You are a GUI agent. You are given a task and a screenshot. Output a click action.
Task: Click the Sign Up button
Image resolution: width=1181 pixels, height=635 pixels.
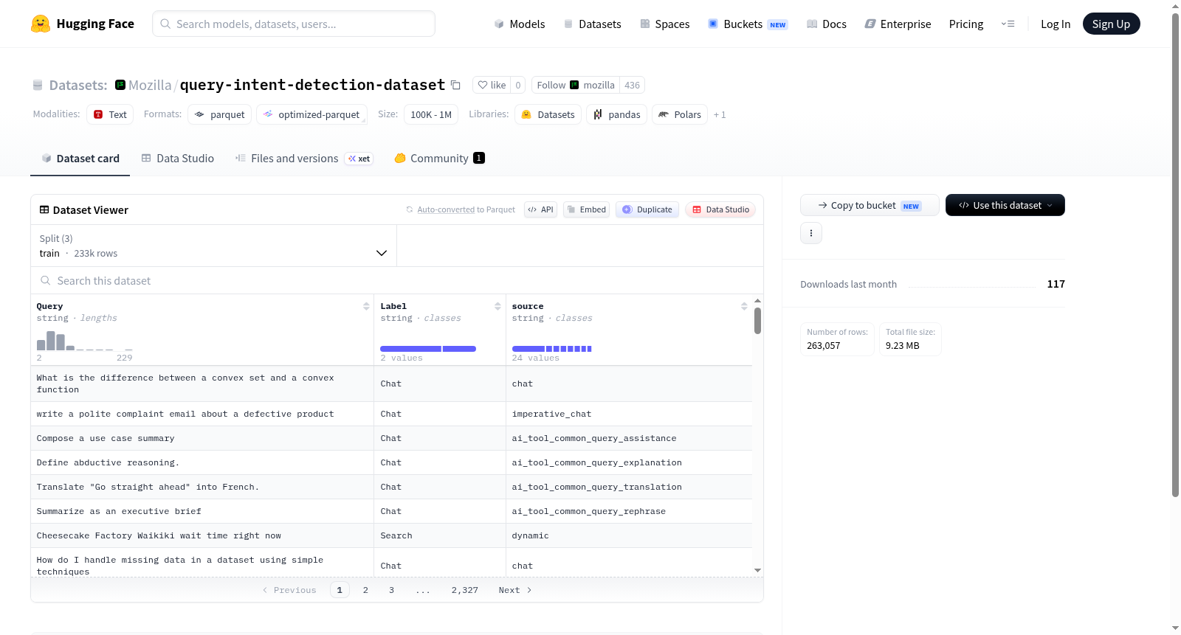[x=1111, y=24]
